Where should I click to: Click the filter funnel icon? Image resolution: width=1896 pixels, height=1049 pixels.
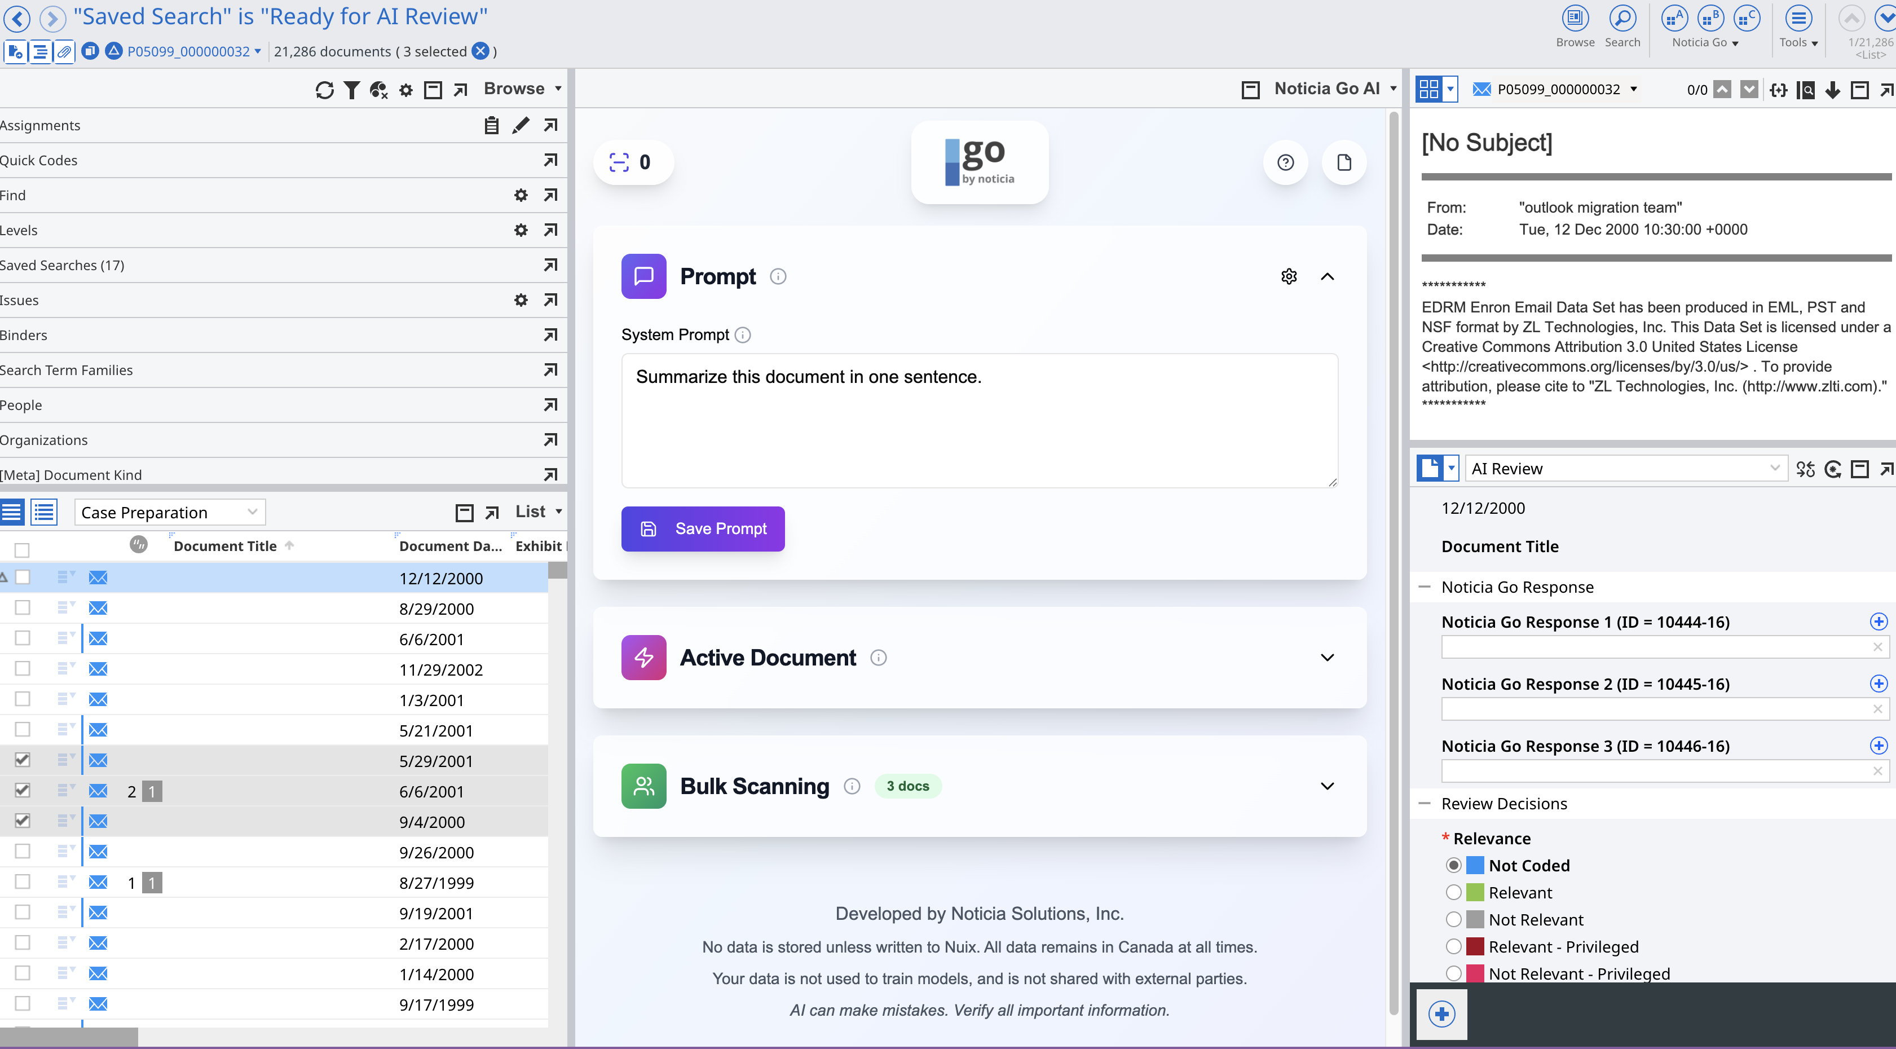point(352,89)
